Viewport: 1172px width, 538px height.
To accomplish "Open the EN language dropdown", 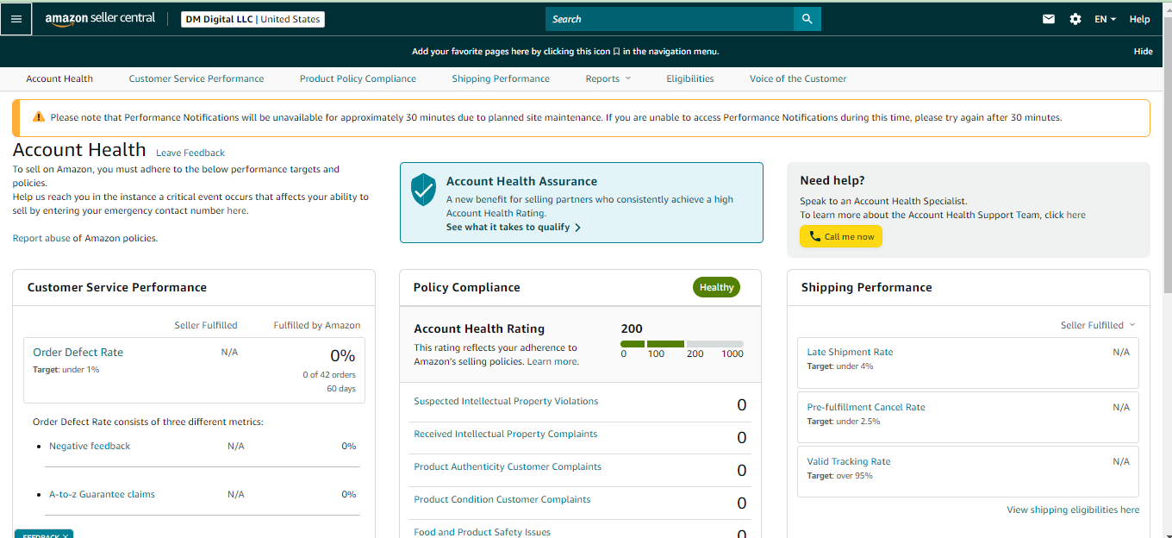I will pos(1106,19).
